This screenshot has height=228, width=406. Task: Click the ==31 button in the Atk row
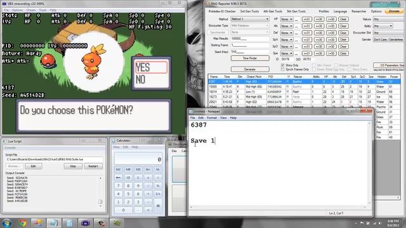coord(307,26)
